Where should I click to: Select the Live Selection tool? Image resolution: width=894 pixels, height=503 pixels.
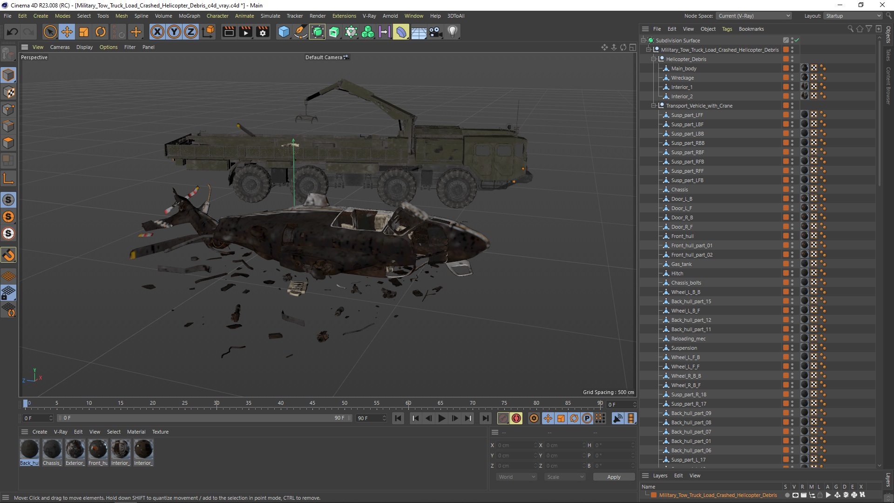50,32
